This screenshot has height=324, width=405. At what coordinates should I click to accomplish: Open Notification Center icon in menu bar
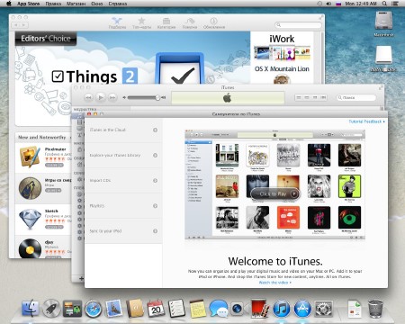coord(395,4)
